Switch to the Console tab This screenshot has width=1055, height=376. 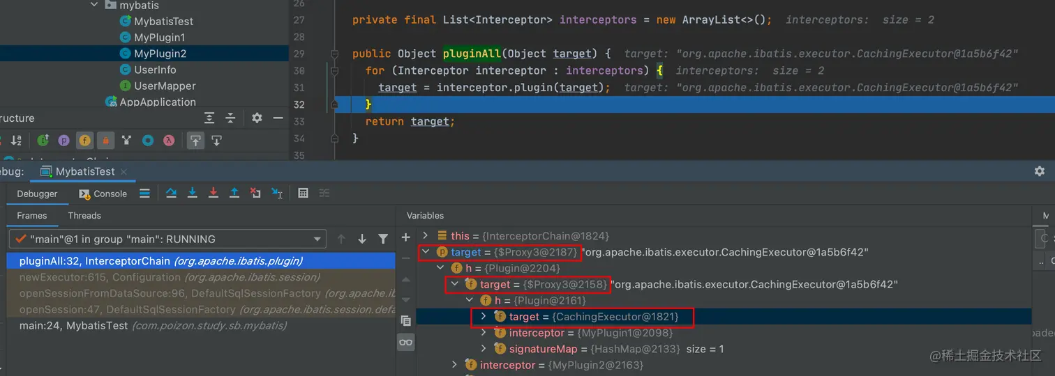(x=103, y=194)
